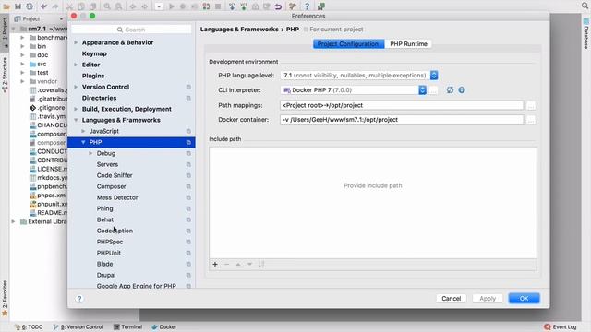
Task: Expand Appearance & Behavior settings
Action: 76,42
